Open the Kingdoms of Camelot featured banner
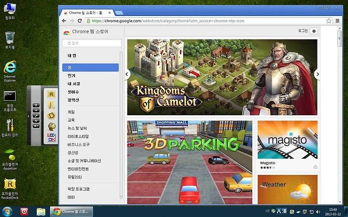This screenshot has width=348, height=217. 222,77
